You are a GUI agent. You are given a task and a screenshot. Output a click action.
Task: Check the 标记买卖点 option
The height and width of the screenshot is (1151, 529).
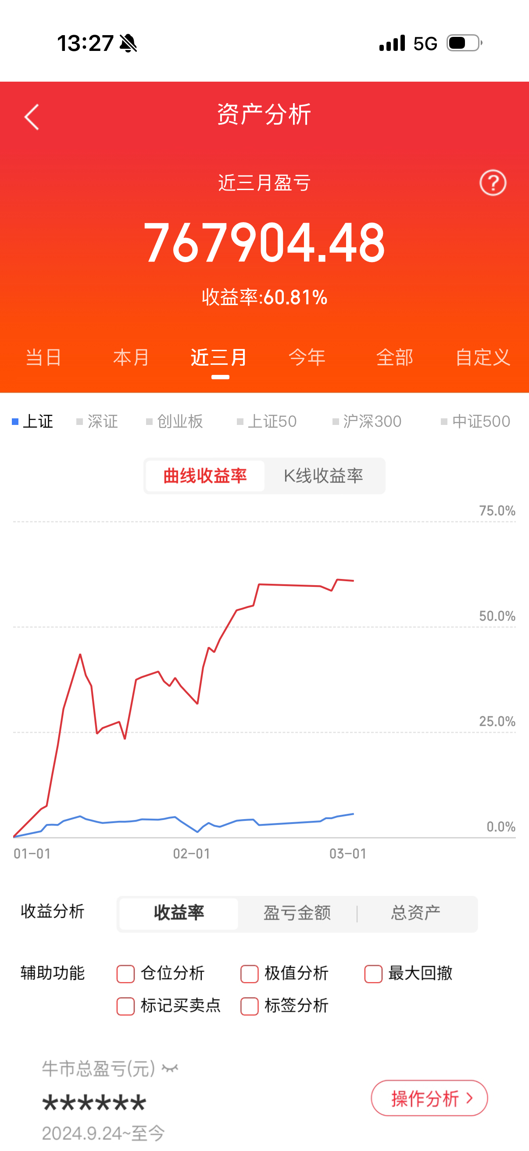[x=125, y=1006]
